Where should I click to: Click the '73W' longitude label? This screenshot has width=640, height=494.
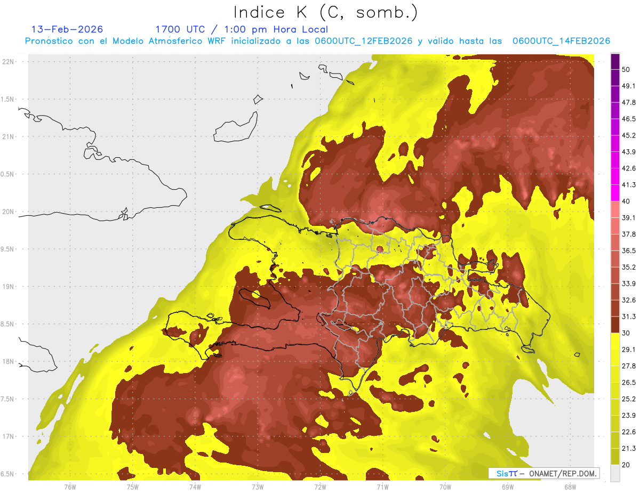point(258,487)
